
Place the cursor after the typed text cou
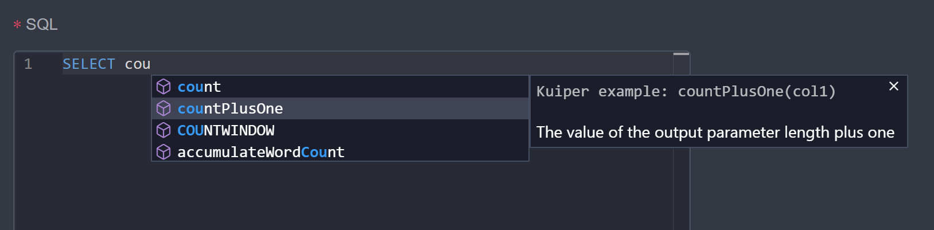[x=151, y=64]
